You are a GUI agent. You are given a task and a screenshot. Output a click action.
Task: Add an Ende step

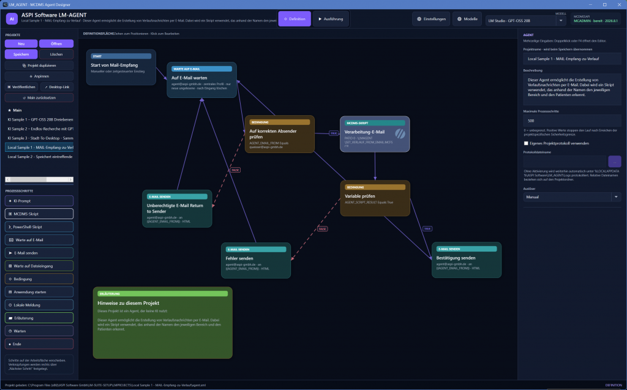click(39, 344)
